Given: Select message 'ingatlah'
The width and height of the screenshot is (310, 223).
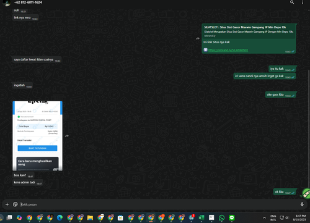Looking at the screenshot, I should pyautogui.click(x=22, y=85).
